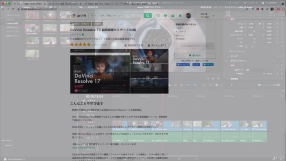Toggle the timeline linked selection chain icon
The height and width of the screenshot is (161, 286).
tap(176, 85)
